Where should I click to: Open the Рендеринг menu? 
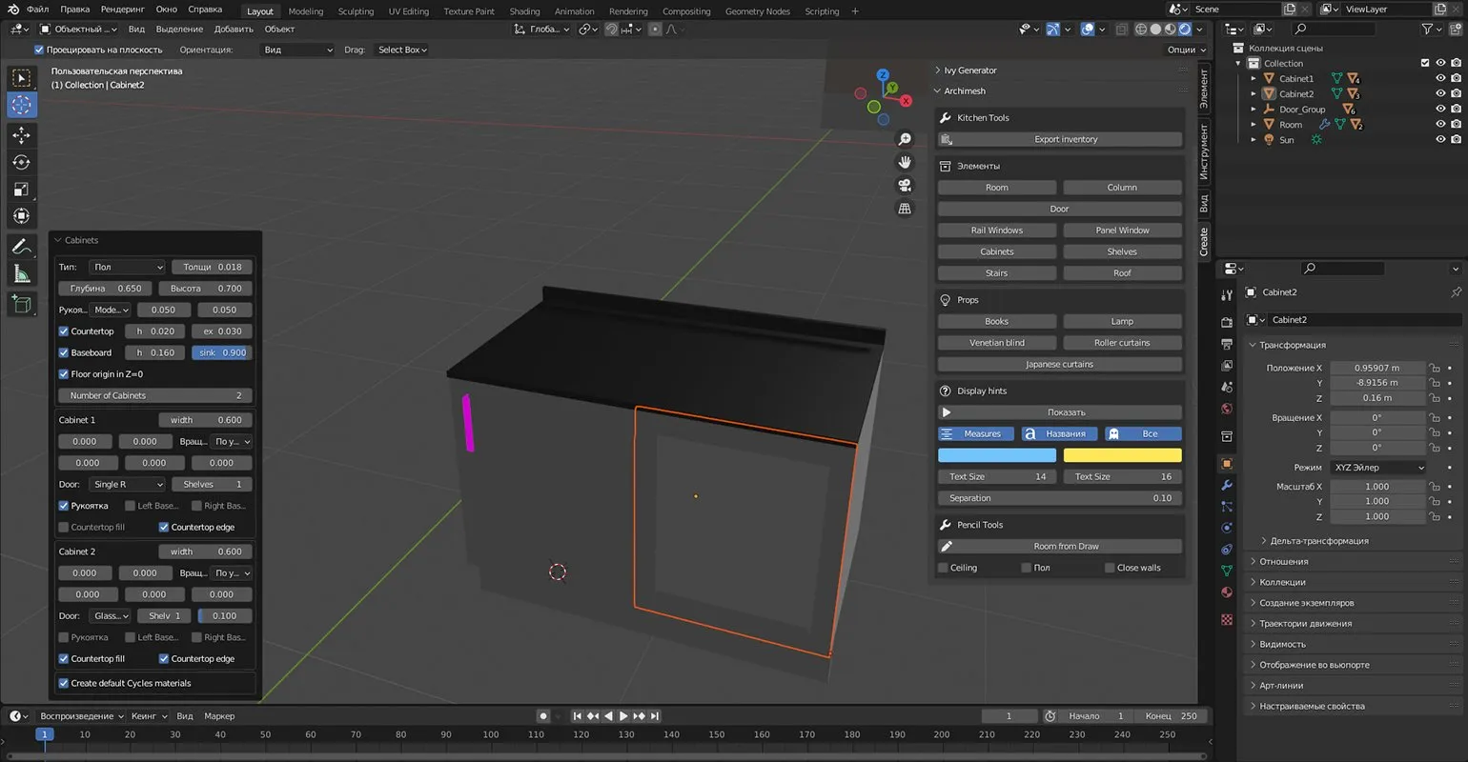[x=122, y=10]
